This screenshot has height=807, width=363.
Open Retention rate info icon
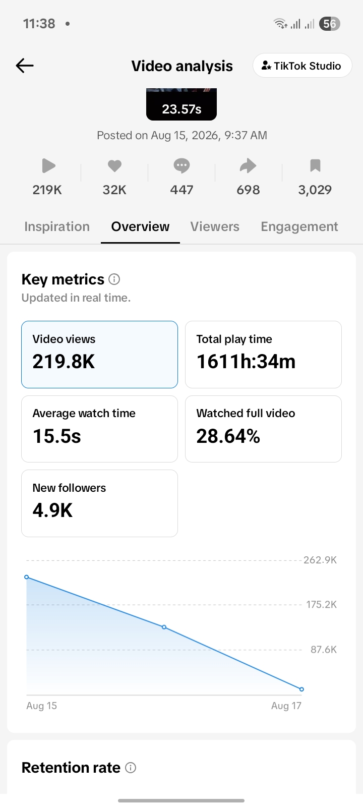(131, 768)
